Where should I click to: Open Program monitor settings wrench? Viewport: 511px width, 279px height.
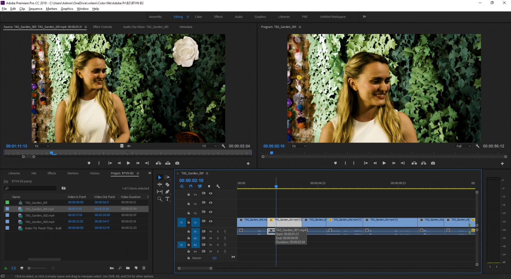click(478, 146)
